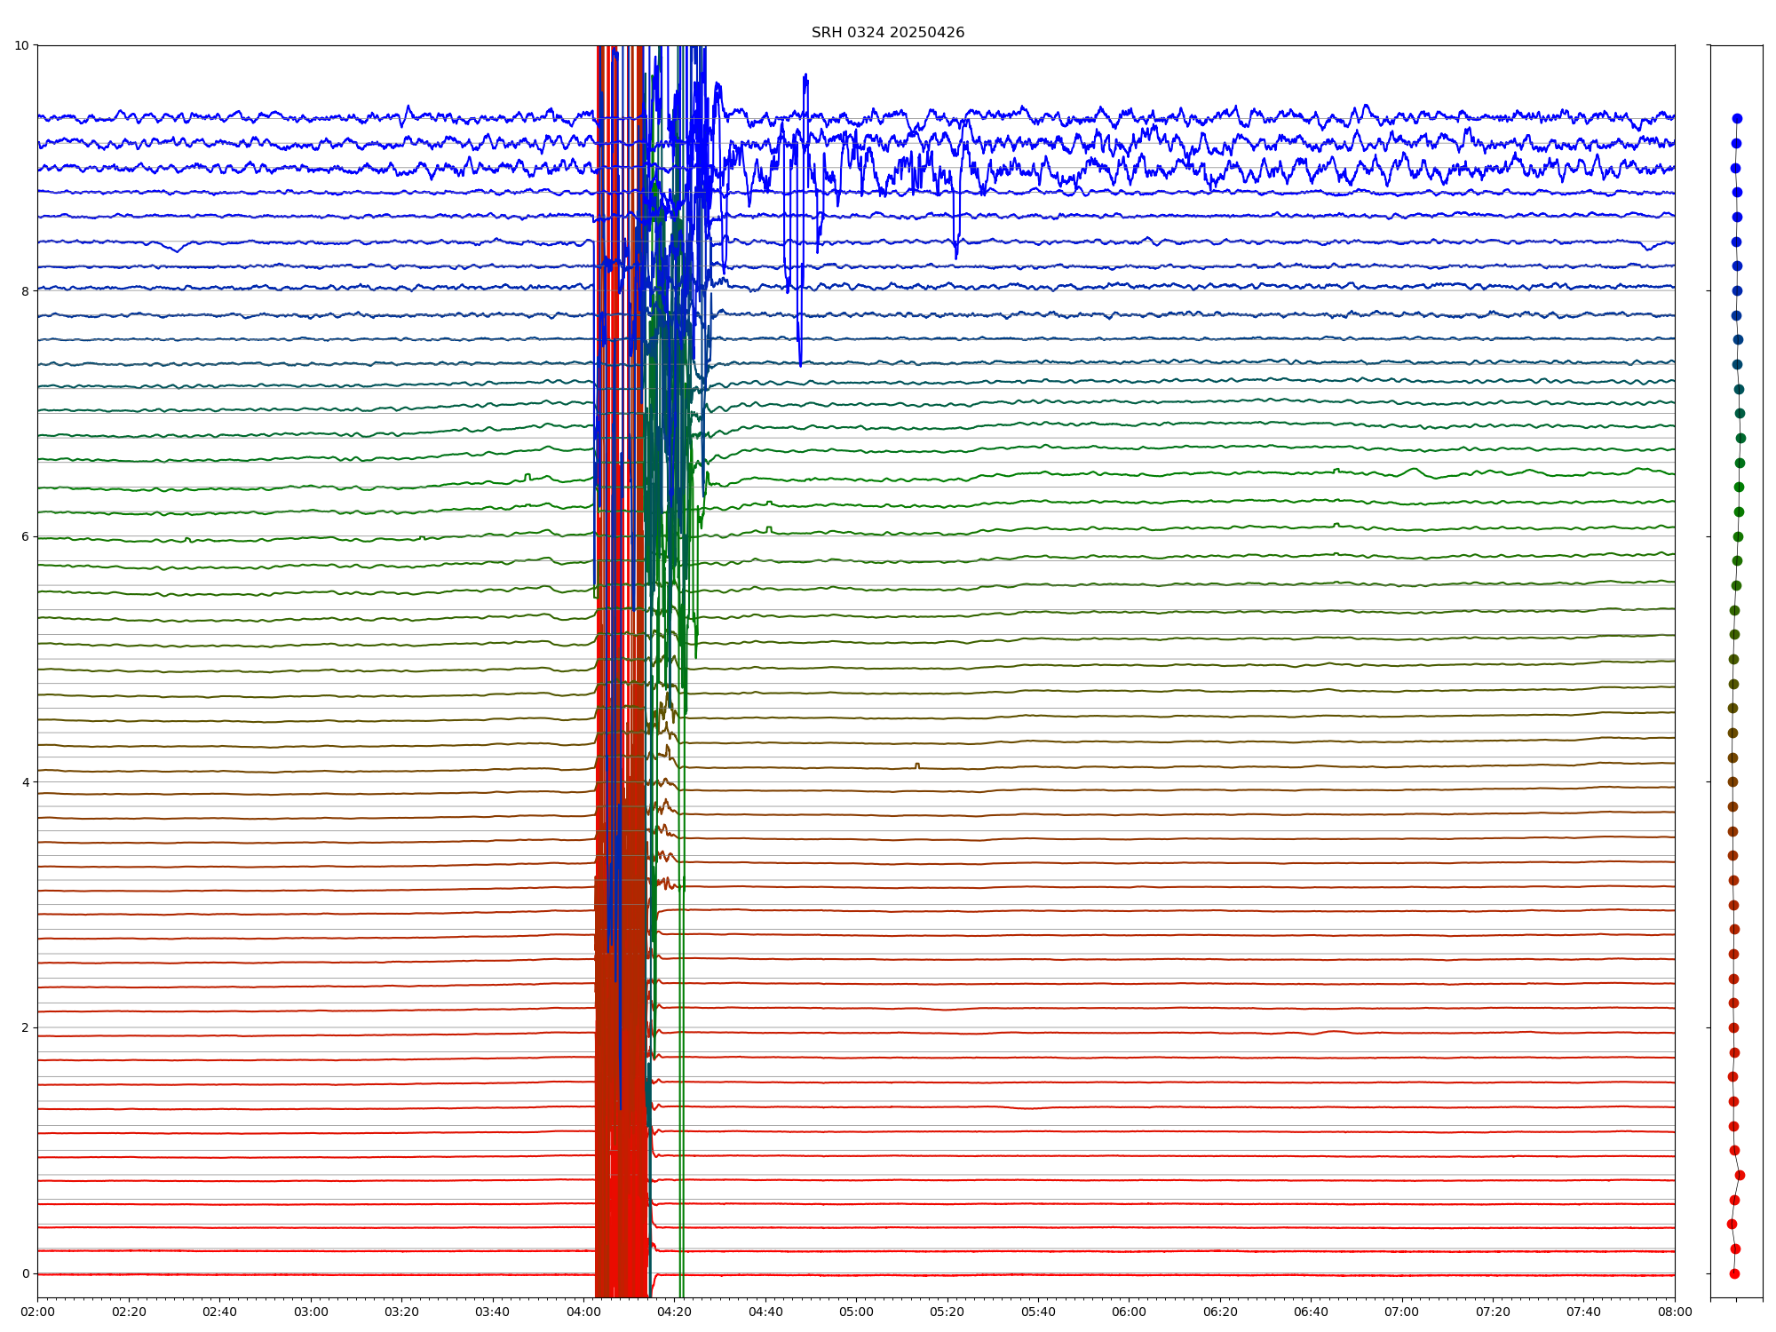The image size is (1776, 1332).
Task: Click the 03:20 time tick label
Action: tap(401, 1312)
